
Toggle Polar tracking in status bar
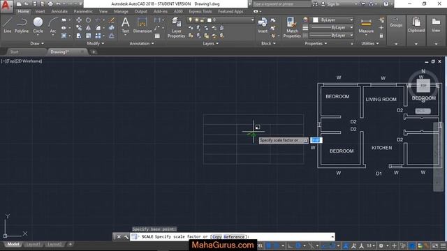click(x=298, y=245)
